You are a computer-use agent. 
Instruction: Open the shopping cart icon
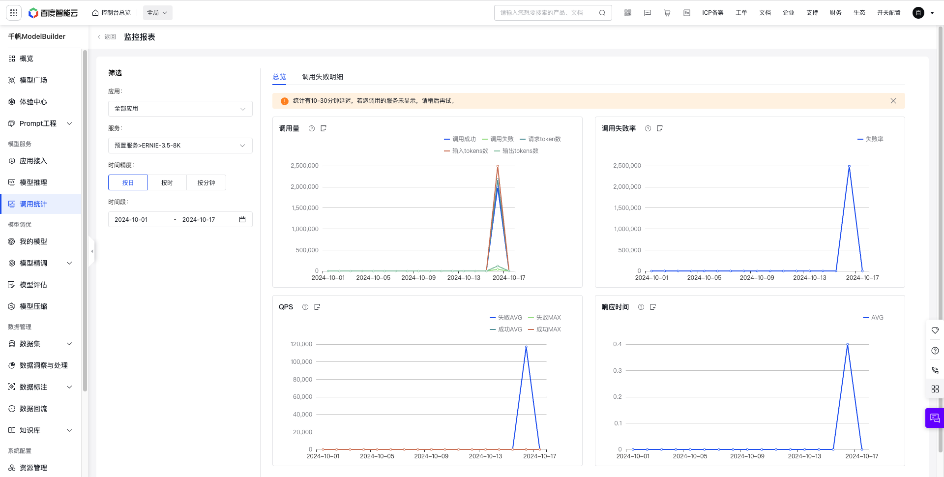click(667, 13)
